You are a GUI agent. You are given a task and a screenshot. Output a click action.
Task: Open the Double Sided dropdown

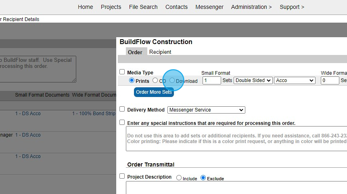pos(253,80)
